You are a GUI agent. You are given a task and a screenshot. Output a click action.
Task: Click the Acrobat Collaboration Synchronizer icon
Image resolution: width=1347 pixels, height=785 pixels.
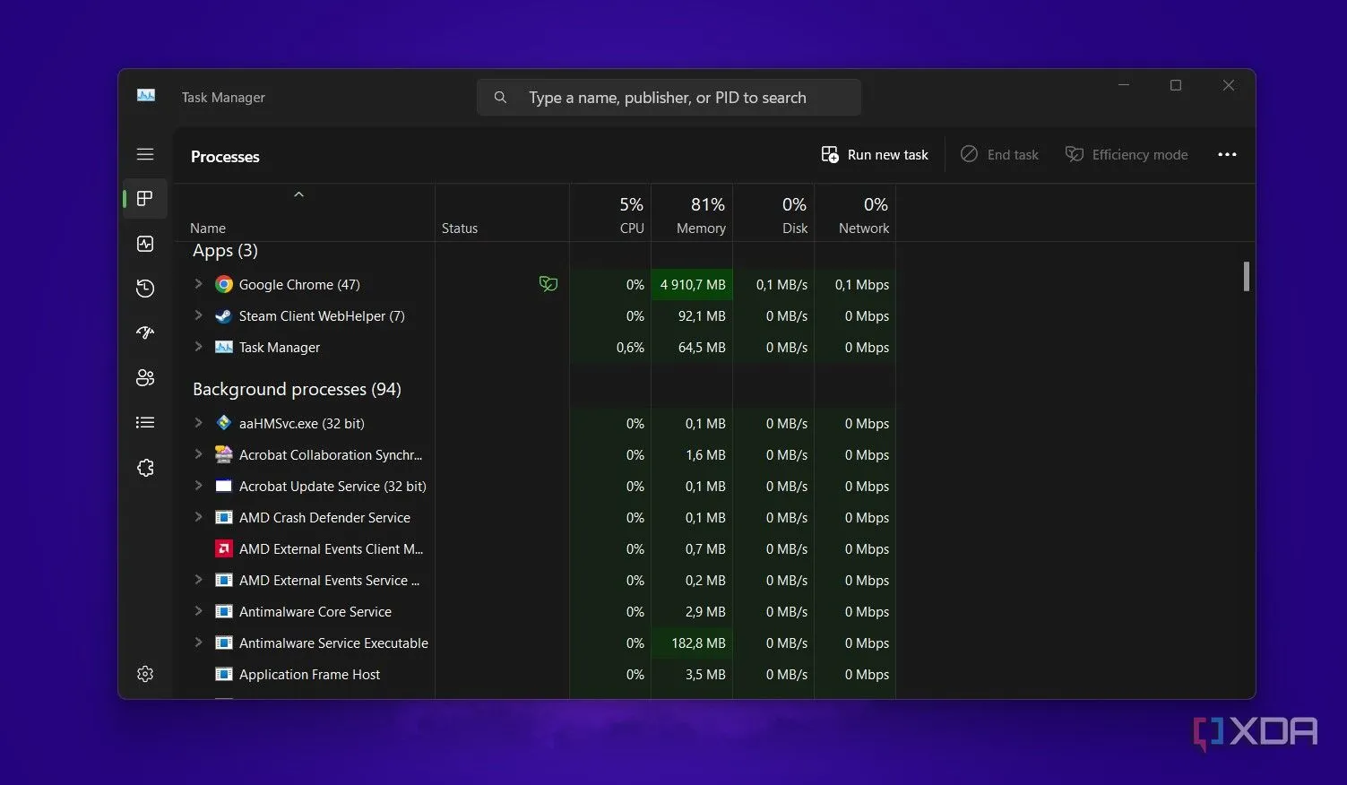224,454
